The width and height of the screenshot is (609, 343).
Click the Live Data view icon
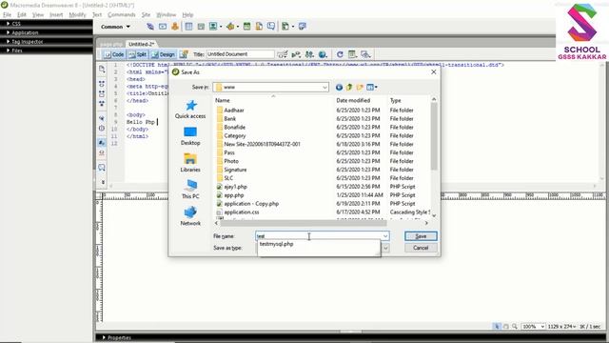tap(184, 54)
